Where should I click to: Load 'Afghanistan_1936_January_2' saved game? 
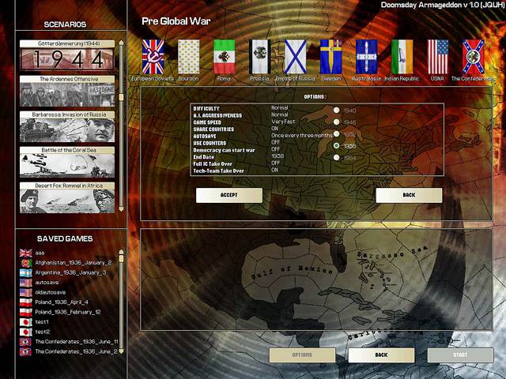coord(74,263)
